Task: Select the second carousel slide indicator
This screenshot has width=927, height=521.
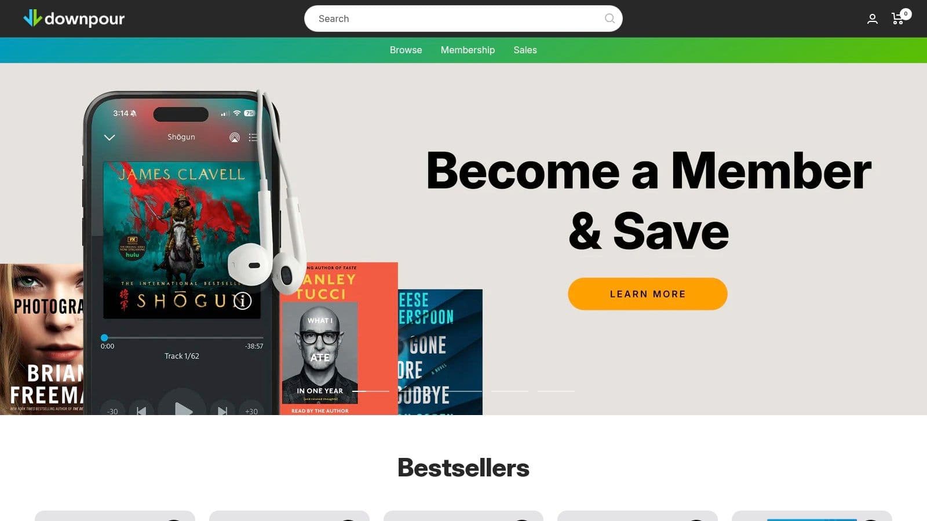Action: tap(417, 391)
